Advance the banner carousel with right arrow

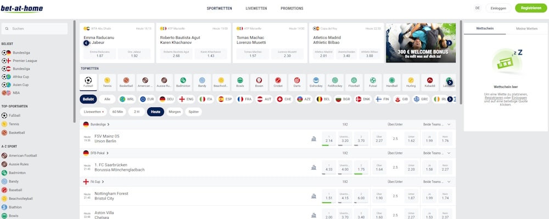click(449, 43)
